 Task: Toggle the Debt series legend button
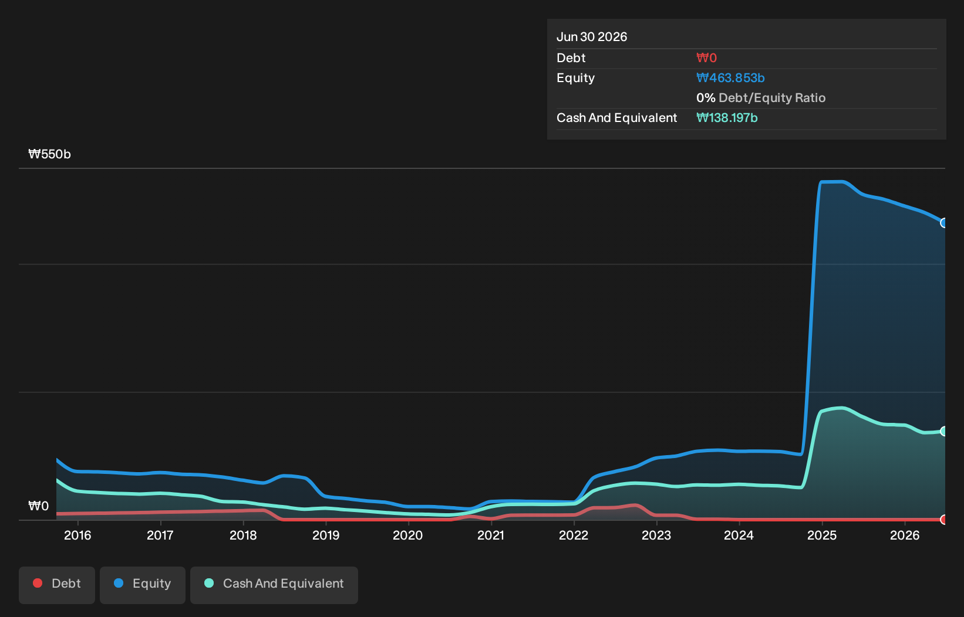coord(57,585)
